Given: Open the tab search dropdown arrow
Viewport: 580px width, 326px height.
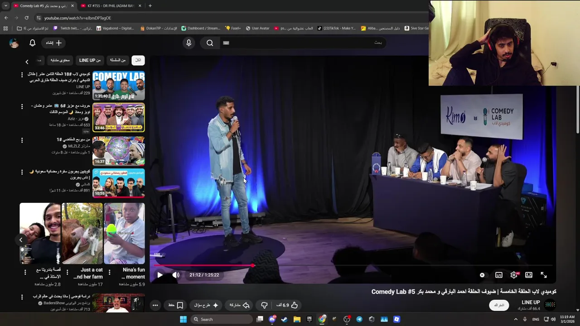Looking at the screenshot, I should (5, 6).
